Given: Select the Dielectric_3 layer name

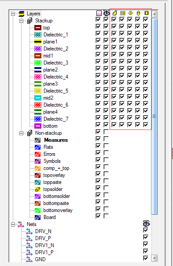Looking at the screenshot, I should [x=56, y=63].
